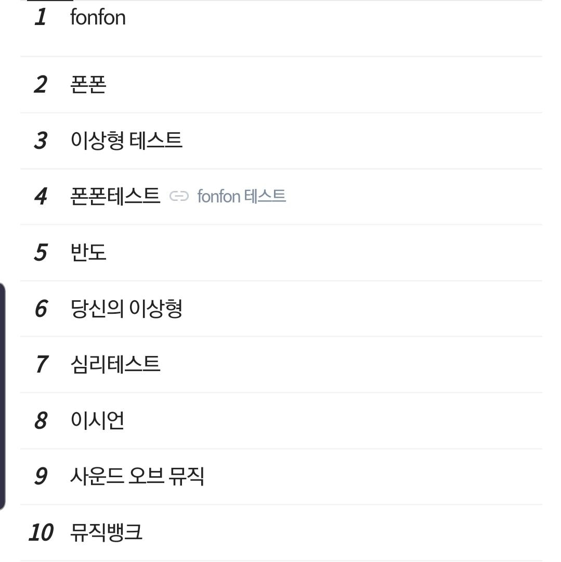Click the 심리테스트 keyword

[x=115, y=364]
